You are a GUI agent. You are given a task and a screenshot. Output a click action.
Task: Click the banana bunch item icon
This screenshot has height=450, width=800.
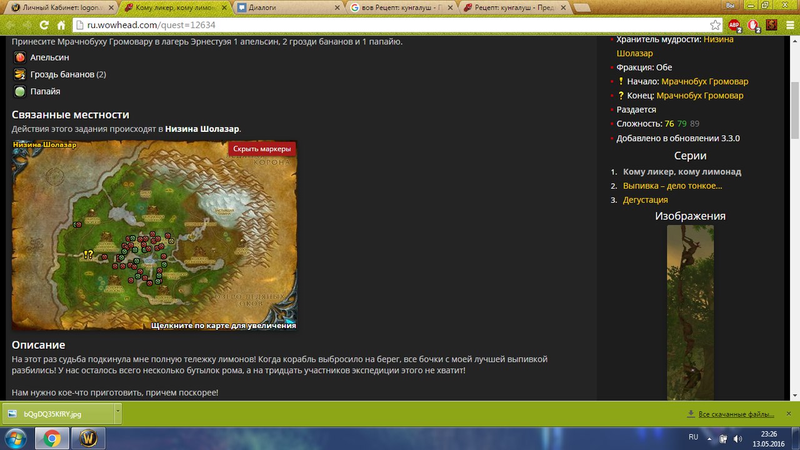coord(20,74)
